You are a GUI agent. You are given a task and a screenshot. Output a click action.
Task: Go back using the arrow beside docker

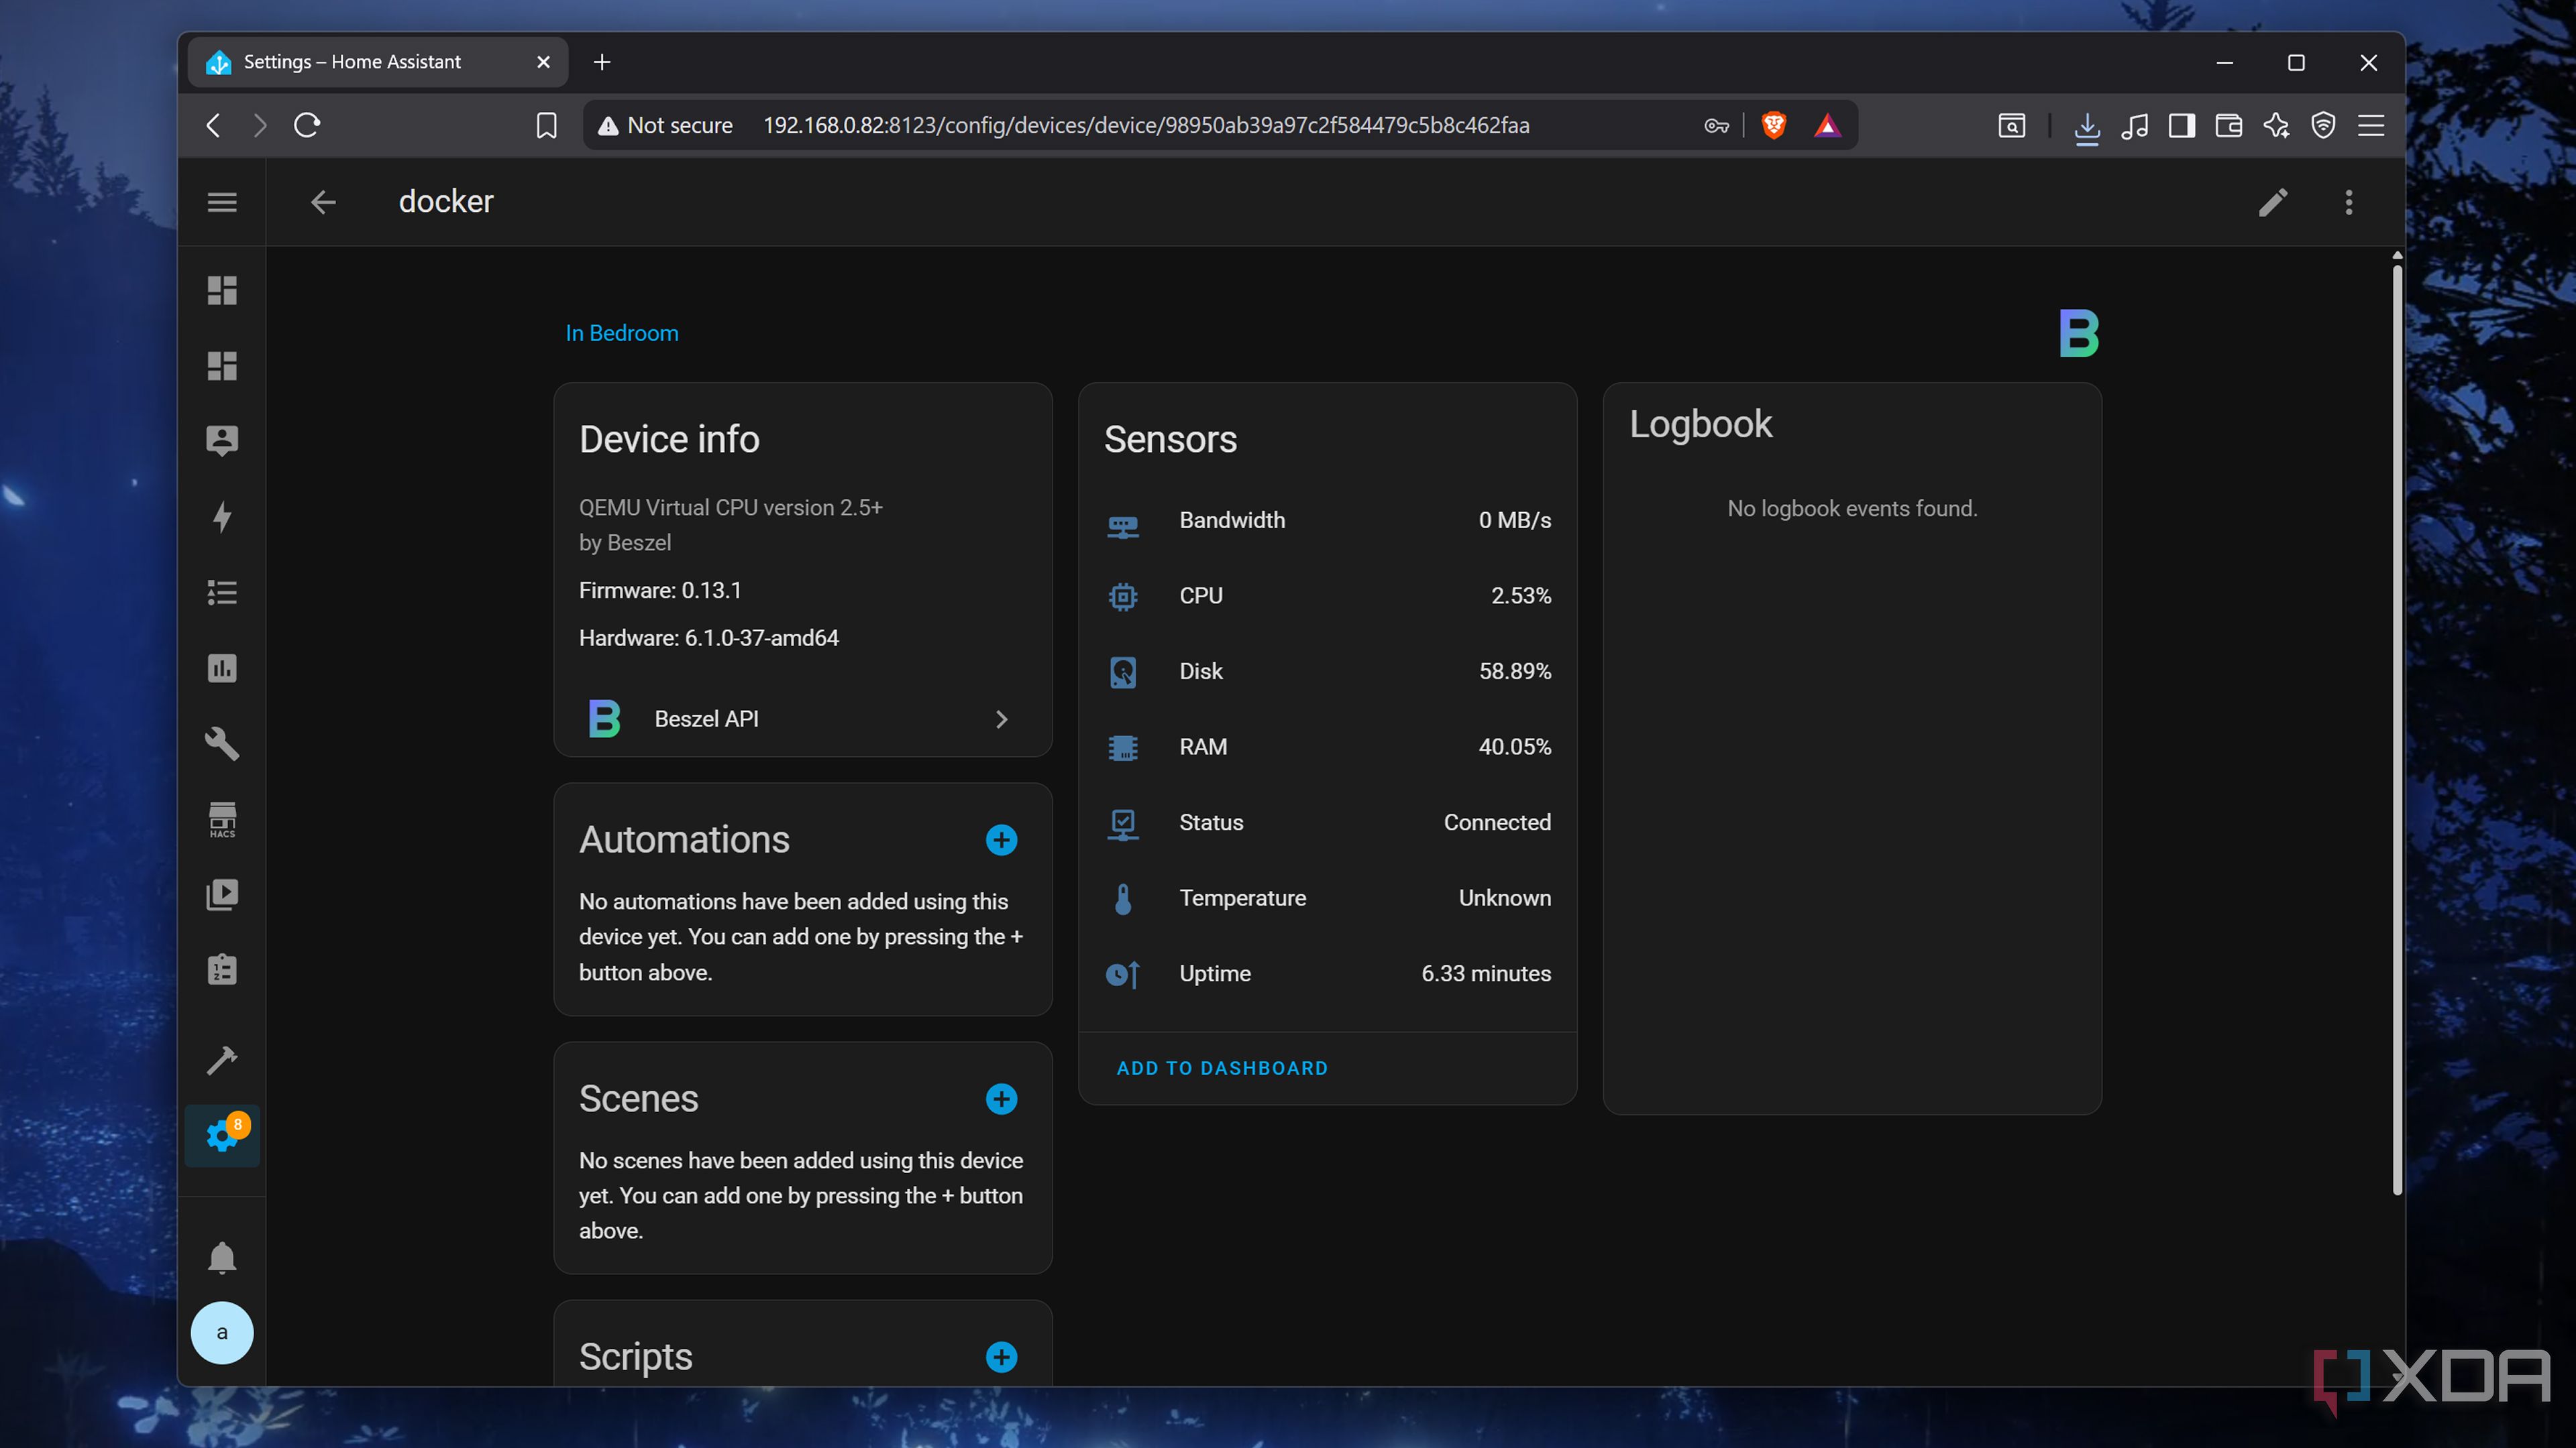tap(323, 202)
